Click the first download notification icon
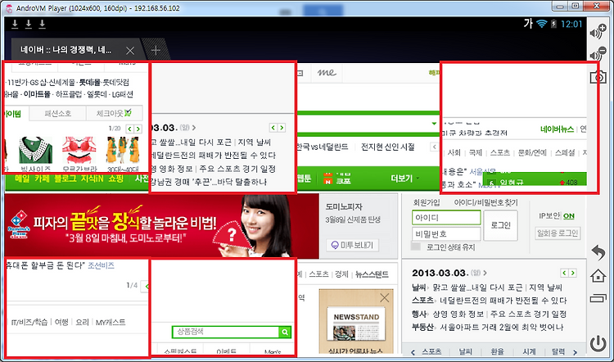 point(15,25)
